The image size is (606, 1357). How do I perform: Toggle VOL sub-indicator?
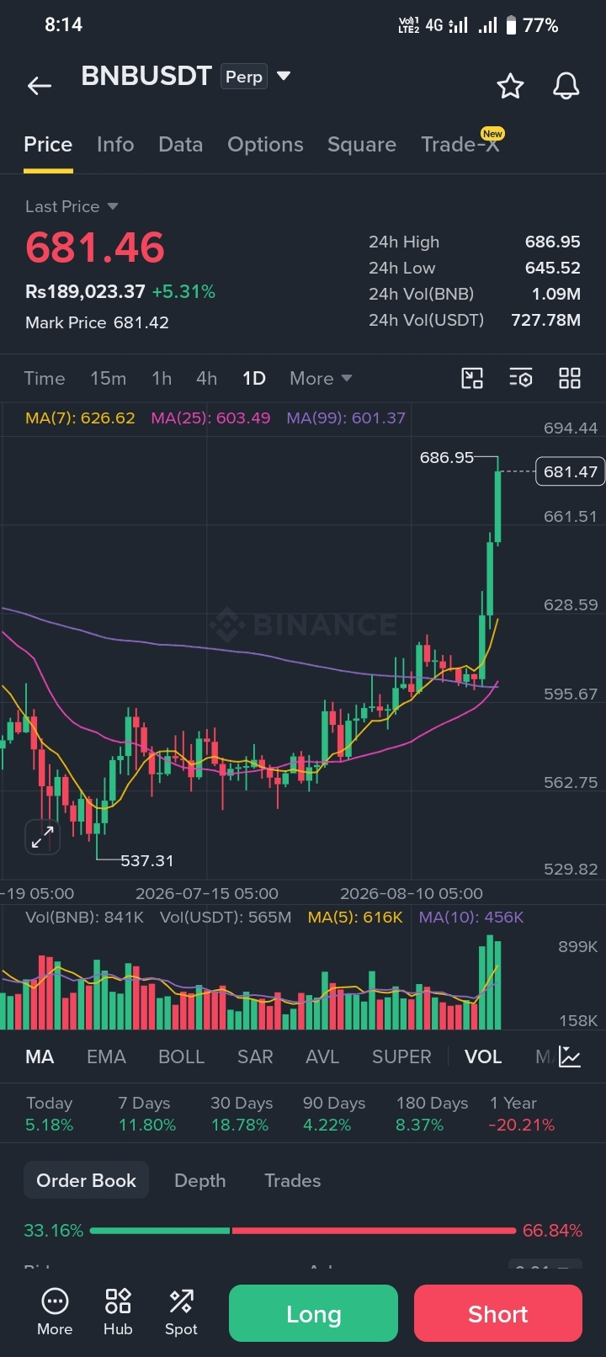(483, 1056)
